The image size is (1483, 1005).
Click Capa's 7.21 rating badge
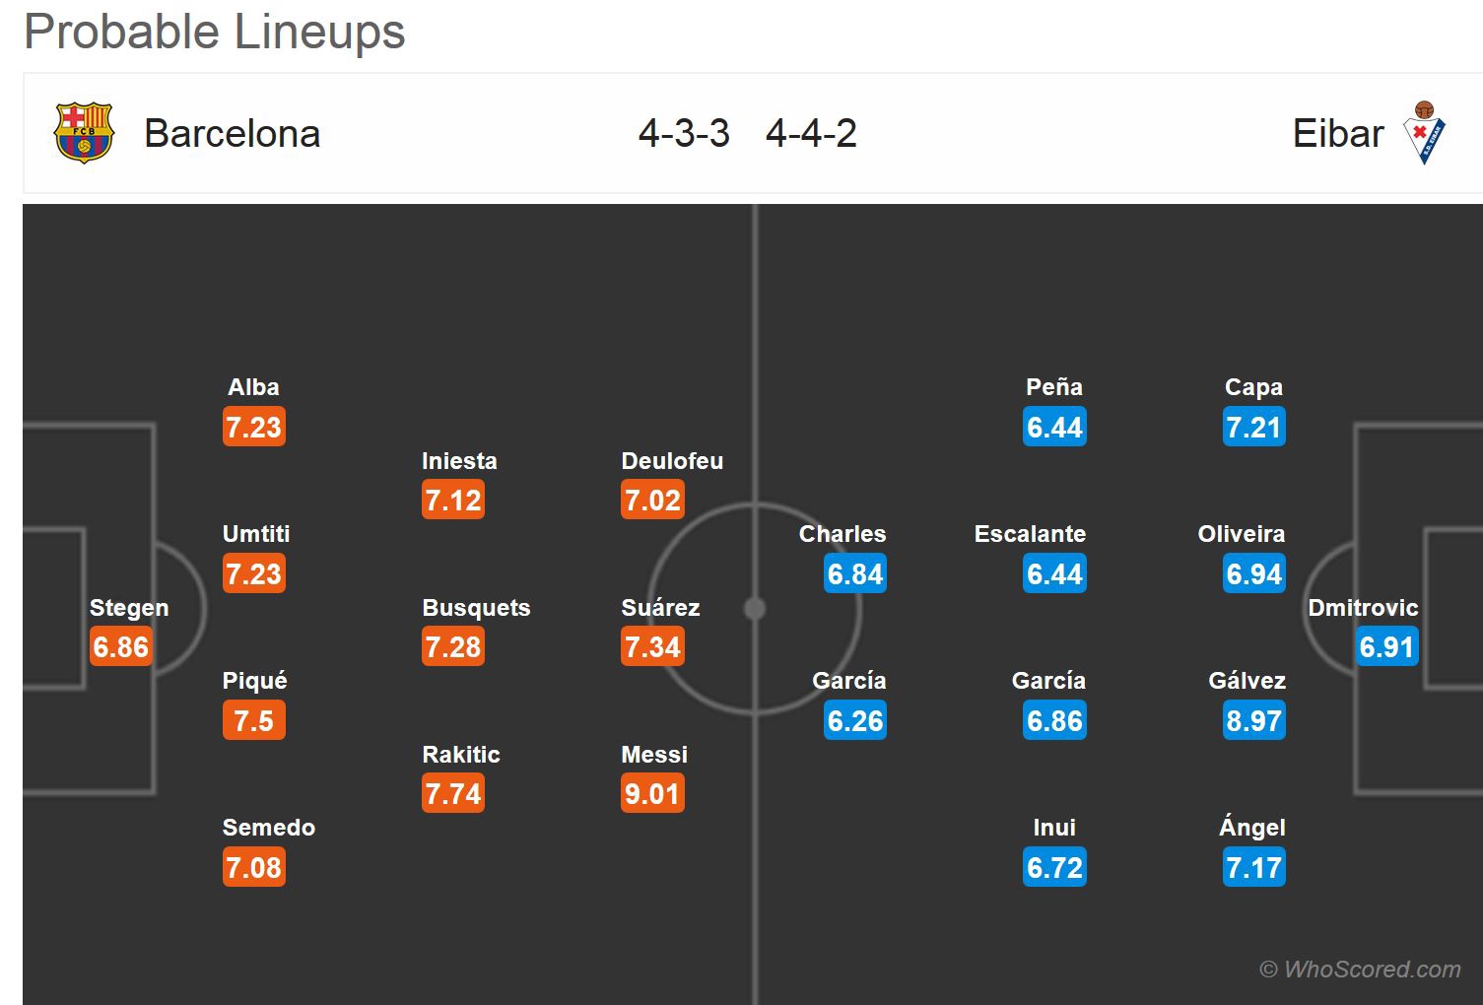[x=1253, y=428]
